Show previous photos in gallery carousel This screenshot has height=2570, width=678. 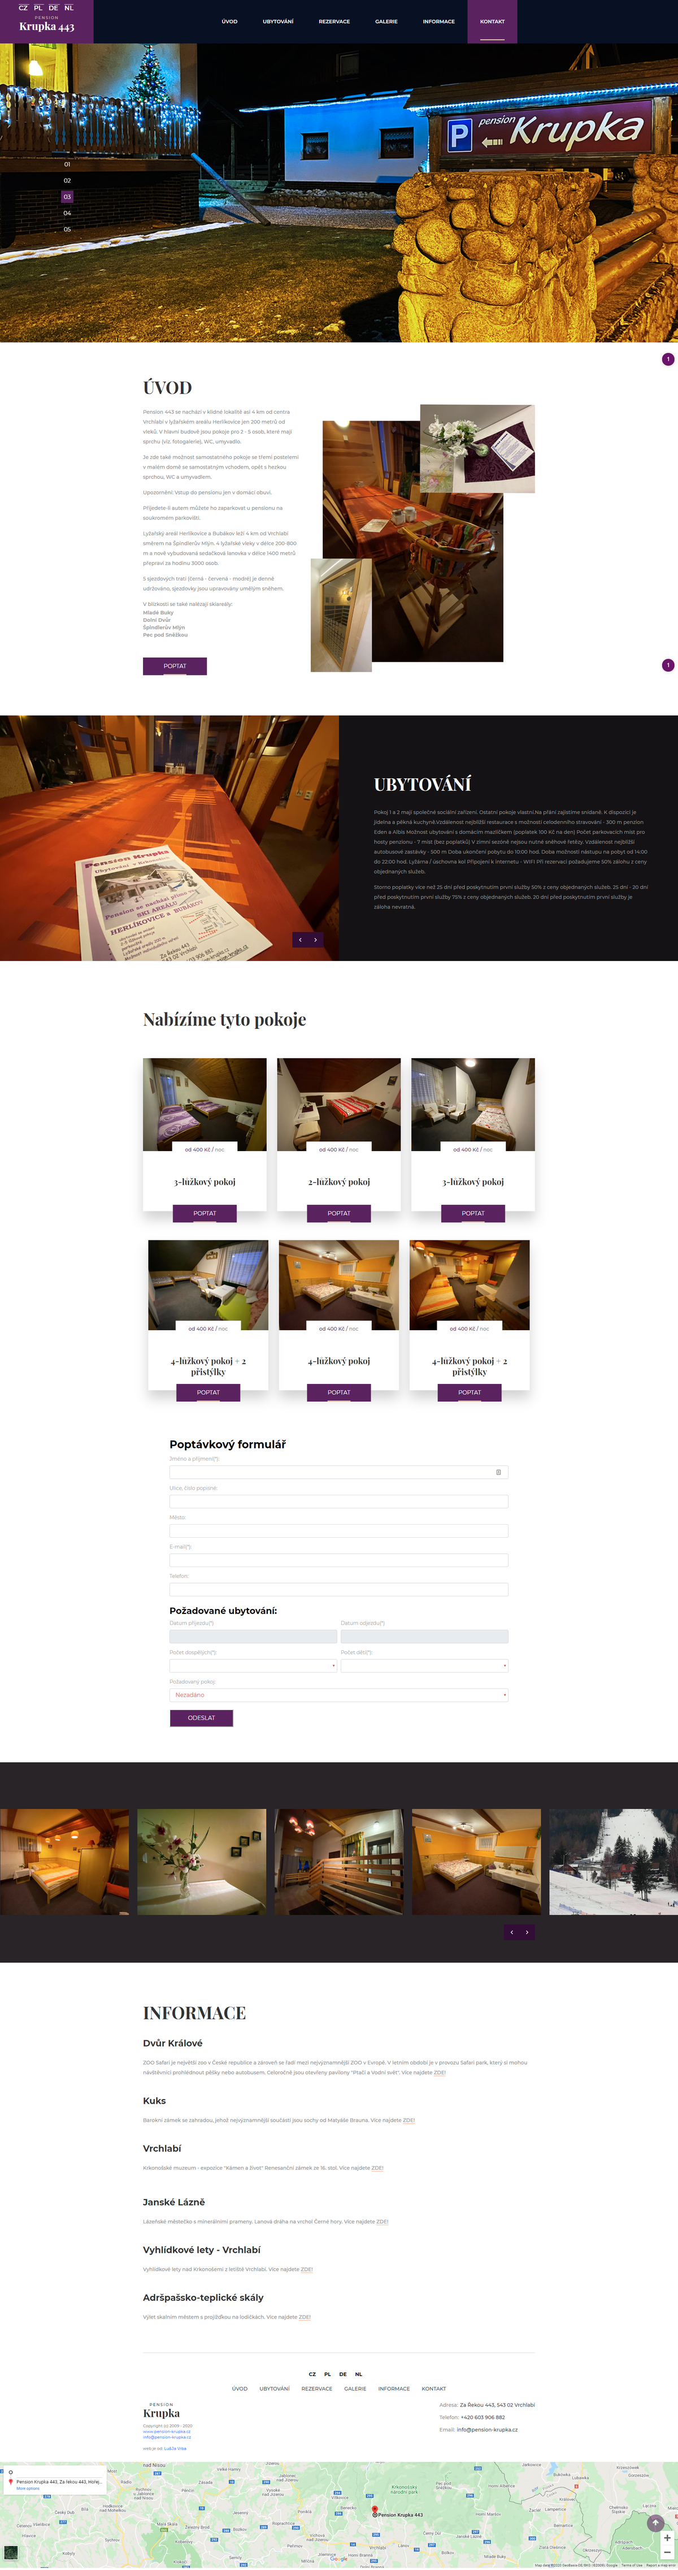(x=511, y=1932)
